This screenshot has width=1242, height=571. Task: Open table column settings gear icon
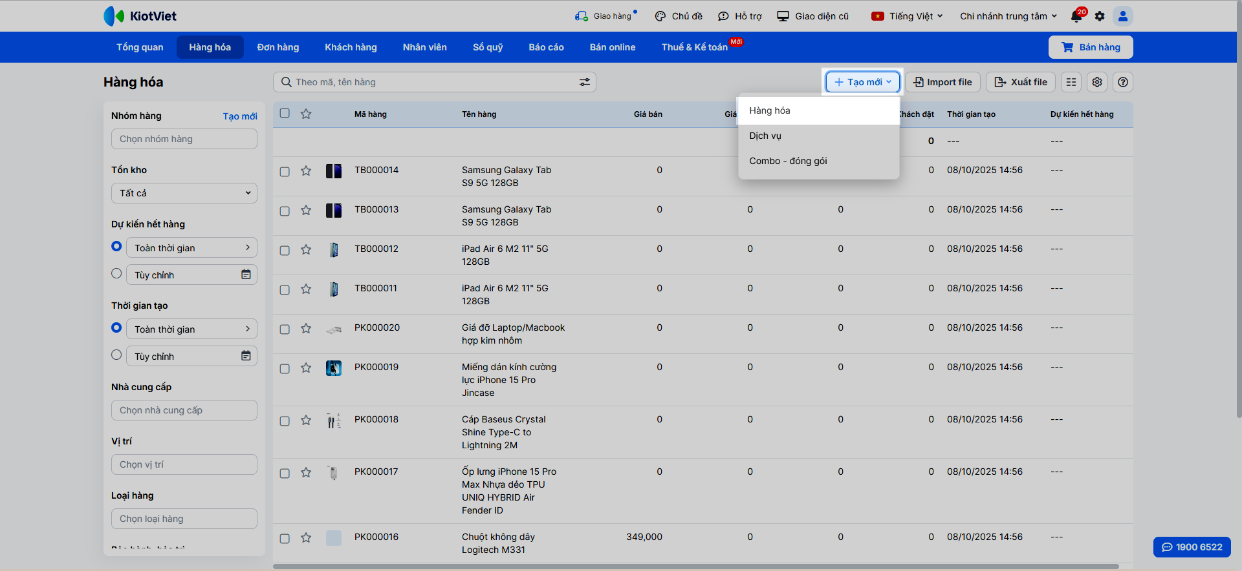(1097, 82)
